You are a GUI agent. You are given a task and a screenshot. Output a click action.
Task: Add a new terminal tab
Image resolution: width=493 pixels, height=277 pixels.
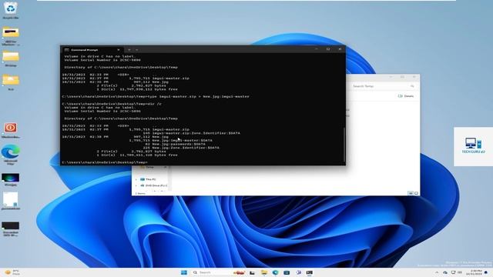pyautogui.click(x=129, y=49)
